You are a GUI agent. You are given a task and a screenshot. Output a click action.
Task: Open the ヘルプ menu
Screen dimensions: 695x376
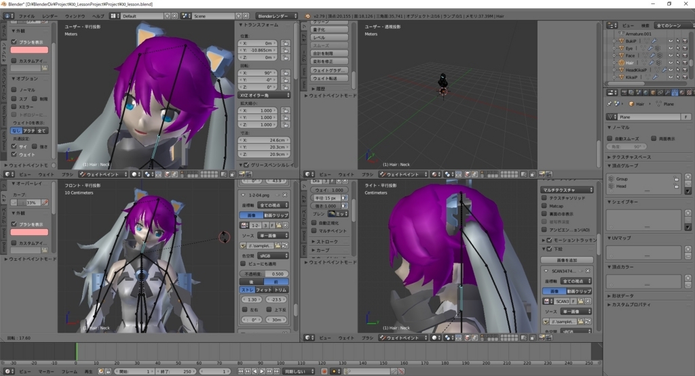tap(98, 16)
